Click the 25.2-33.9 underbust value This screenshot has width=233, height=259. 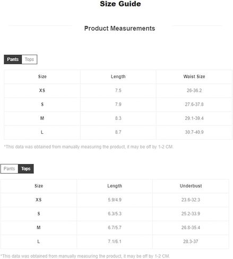[x=191, y=214]
